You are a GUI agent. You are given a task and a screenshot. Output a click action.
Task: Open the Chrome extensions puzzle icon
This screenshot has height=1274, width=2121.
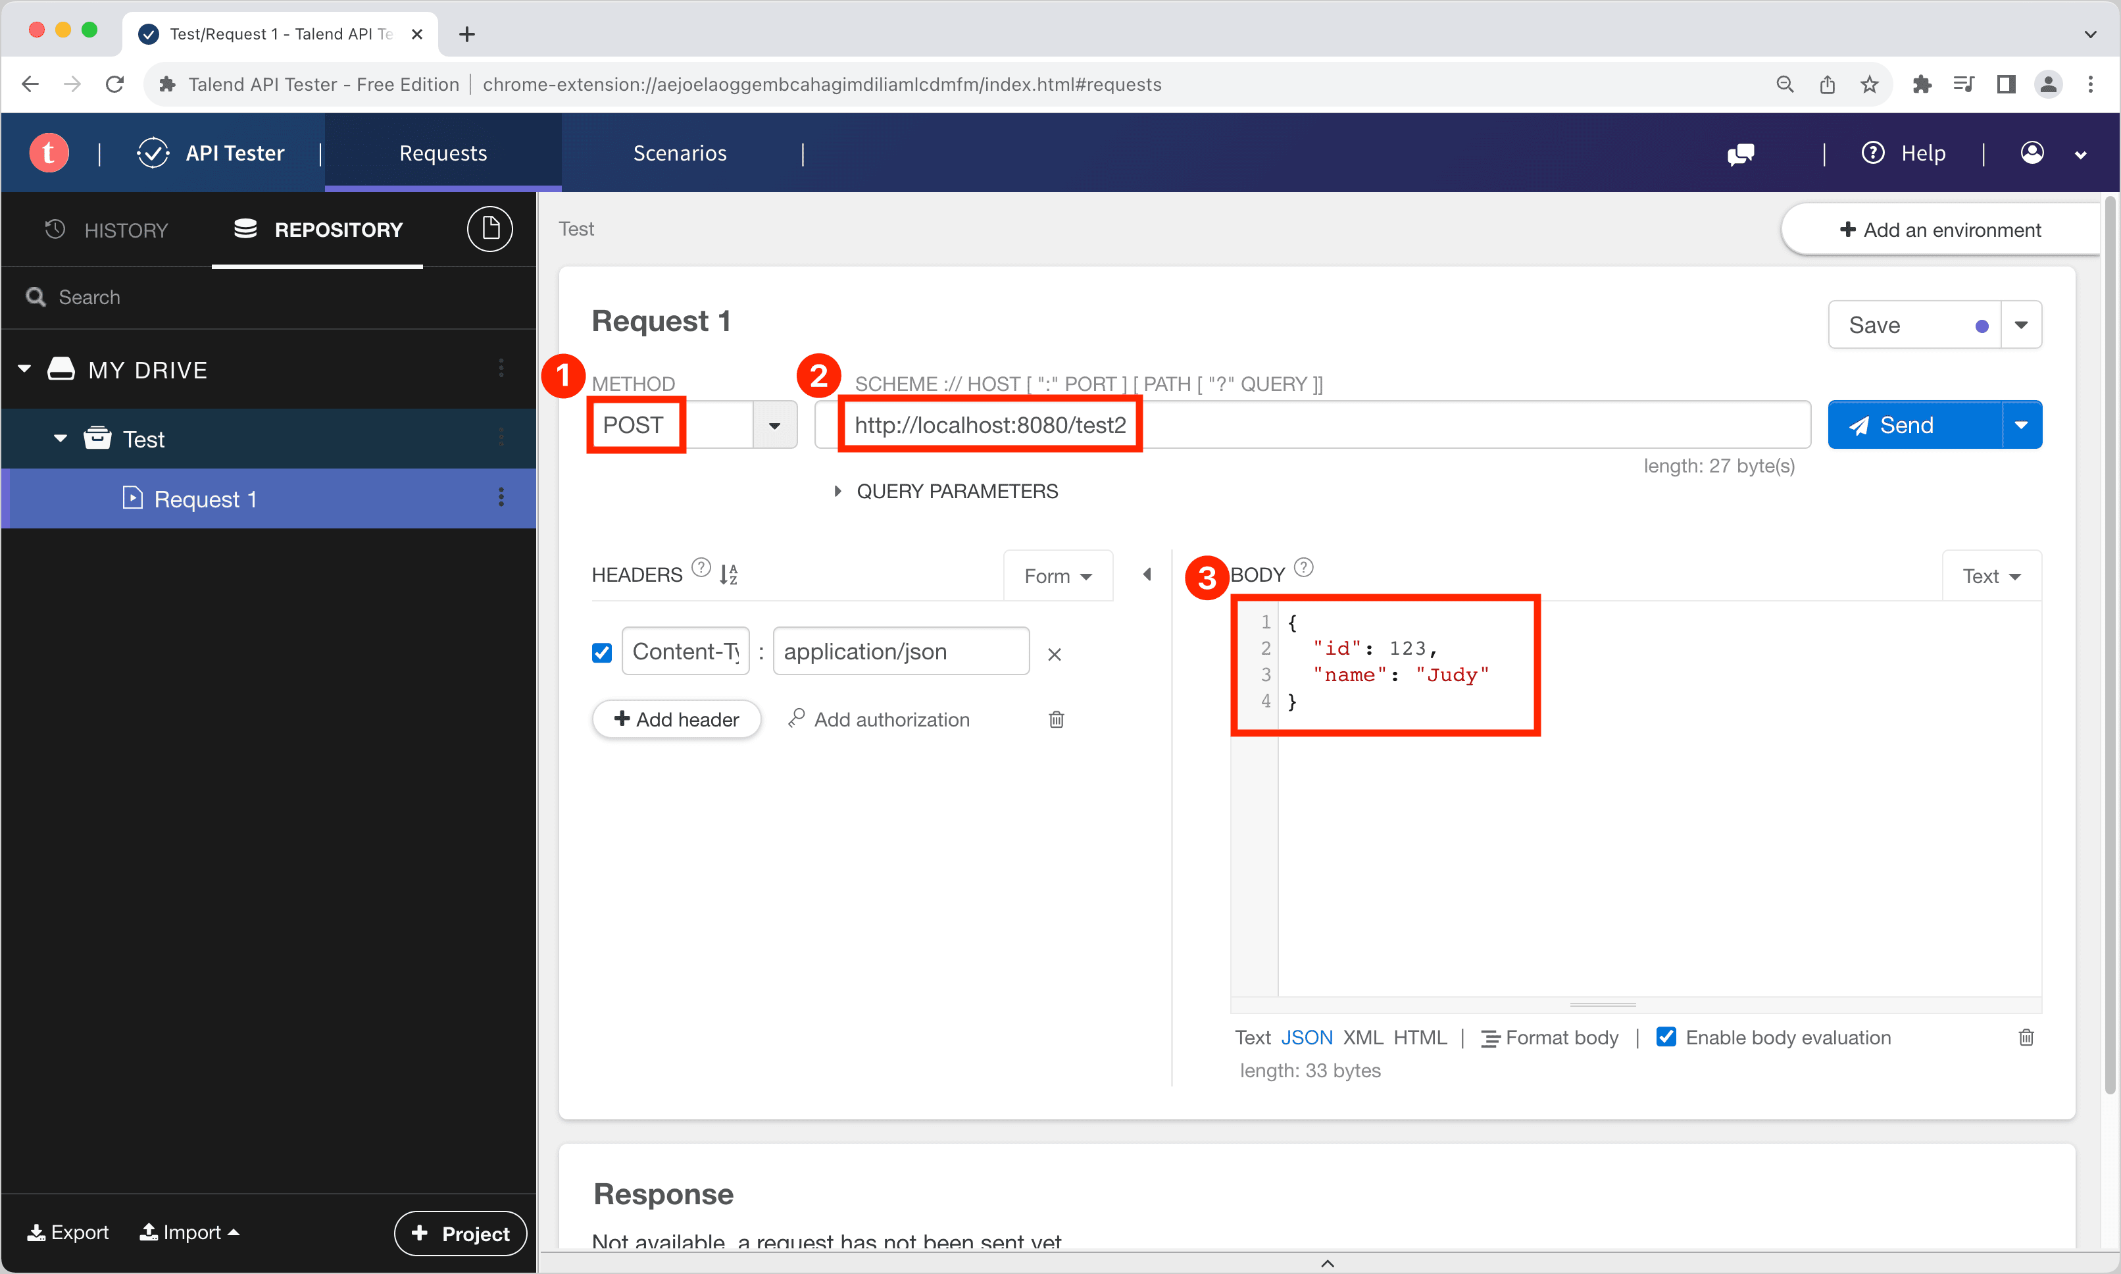pos(1922,84)
